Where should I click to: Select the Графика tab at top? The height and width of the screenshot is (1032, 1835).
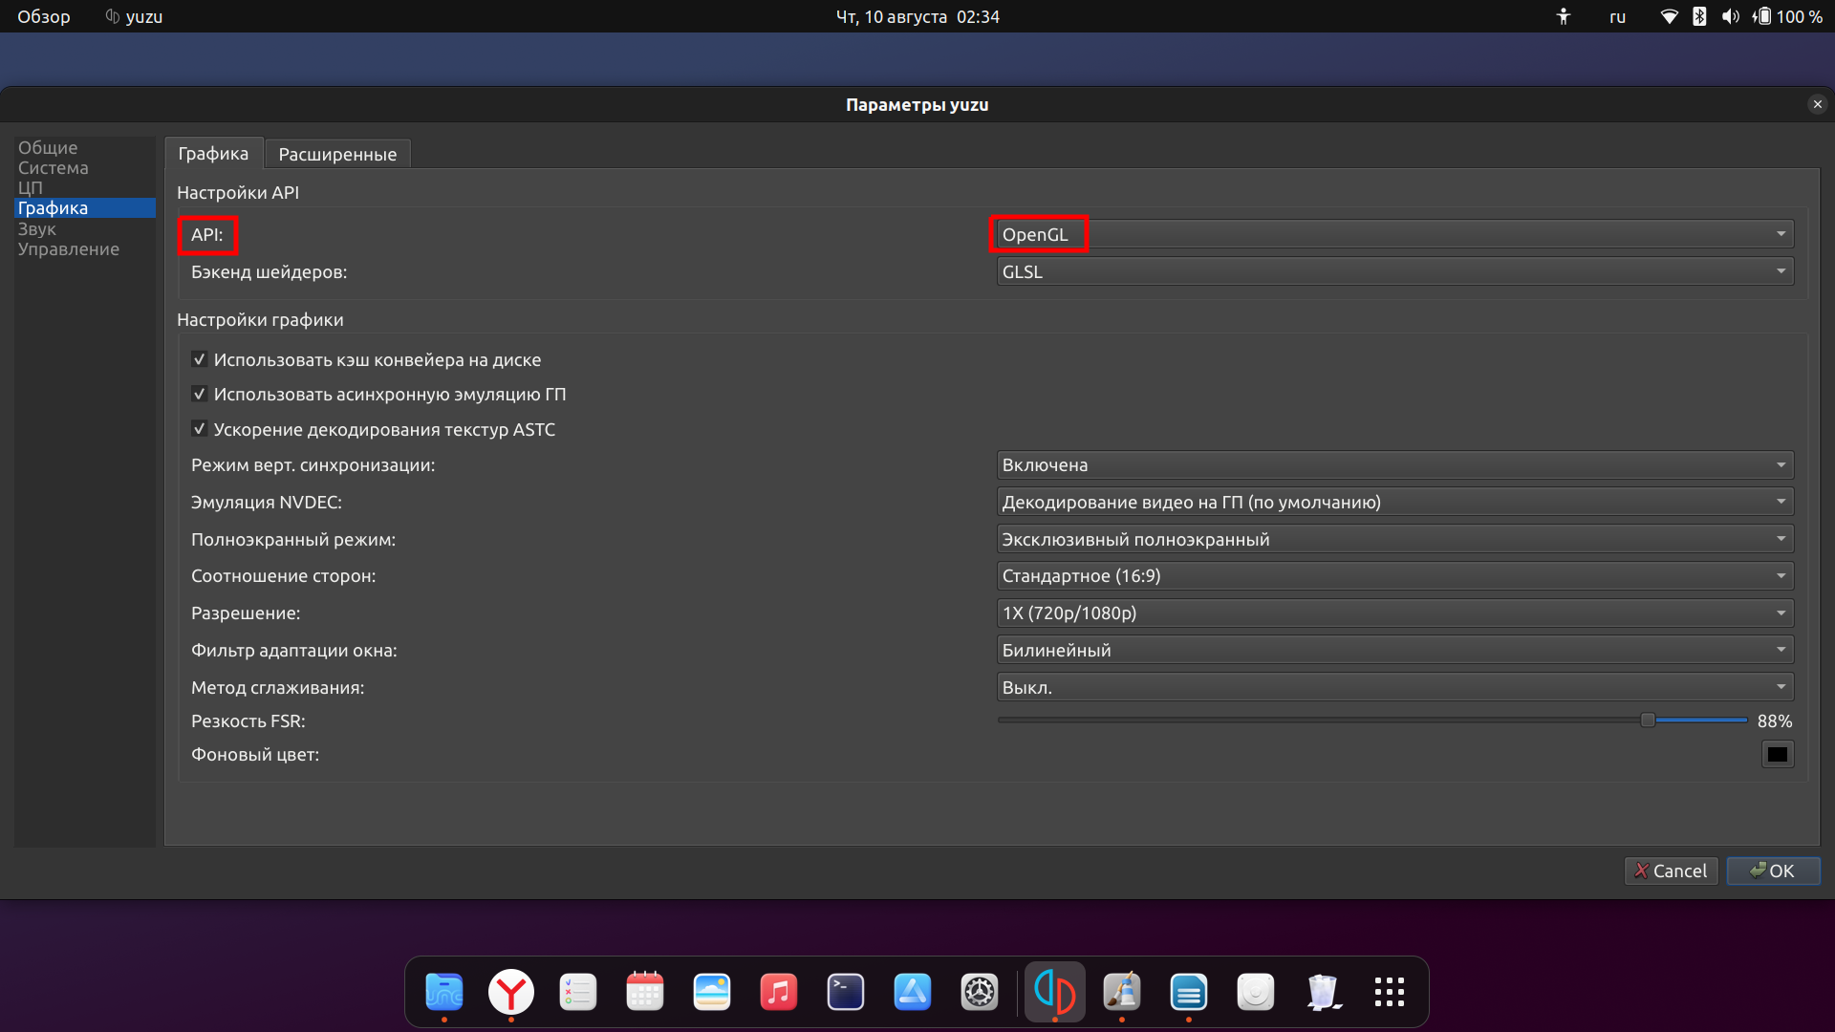(213, 153)
